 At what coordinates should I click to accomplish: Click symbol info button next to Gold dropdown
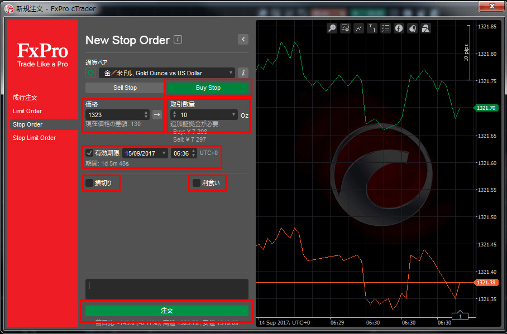[x=243, y=72]
